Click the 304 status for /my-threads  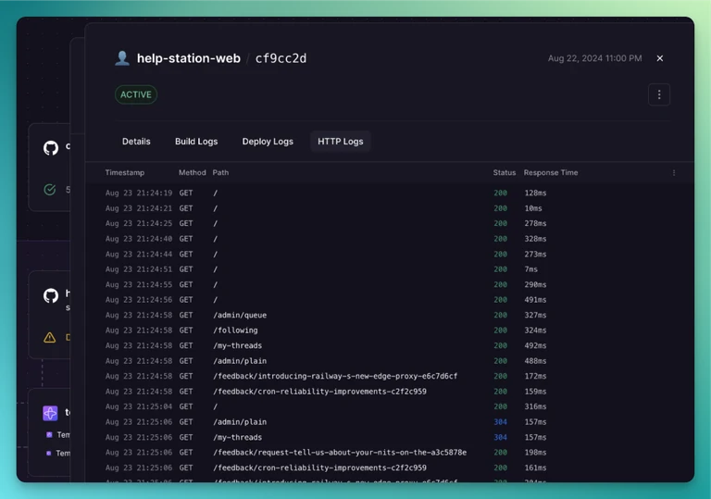point(500,437)
